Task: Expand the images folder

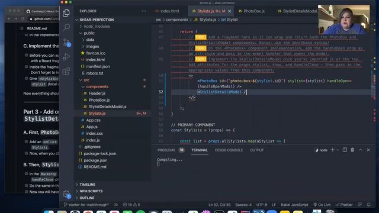Action: pyautogui.click(x=92, y=46)
